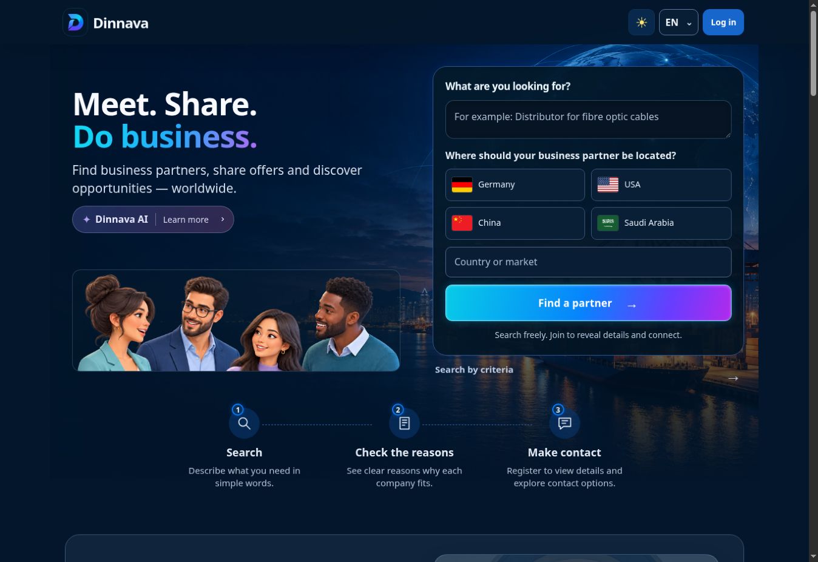The height and width of the screenshot is (562, 818).
Task: Toggle light theme with the sun icon
Action: pyautogui.click(x=641, y=22)
